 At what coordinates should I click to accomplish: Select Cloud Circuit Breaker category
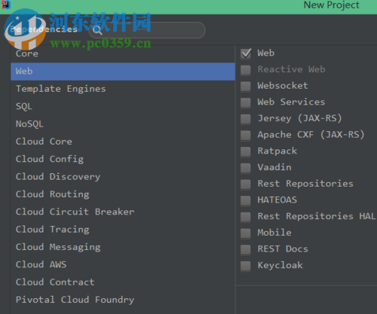[x=123, y=212]
